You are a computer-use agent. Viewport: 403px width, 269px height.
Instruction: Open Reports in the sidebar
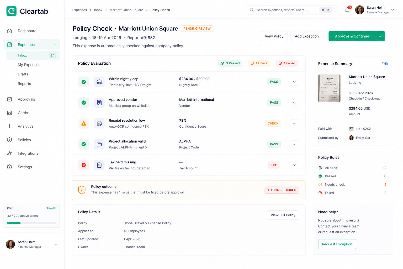point(24,84)
